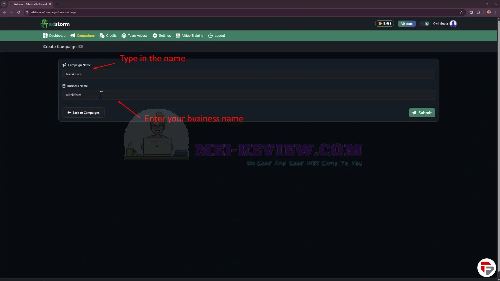Click the Elite crown badge

(x=407, y=24)
